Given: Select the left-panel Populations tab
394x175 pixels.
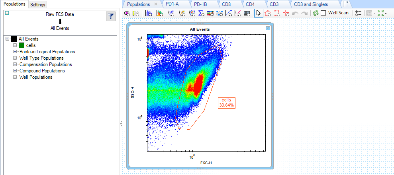Looking at the screenshot, I should coord(15,4).
